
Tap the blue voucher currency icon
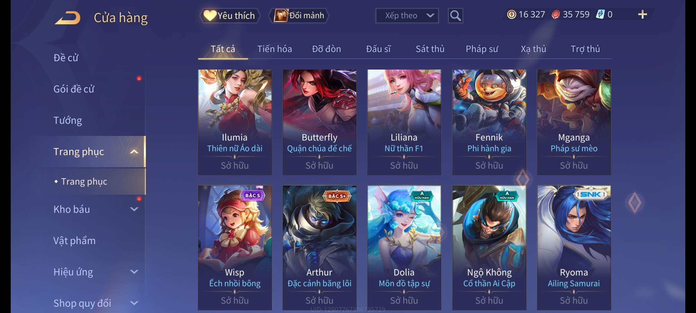click(600, 14)
